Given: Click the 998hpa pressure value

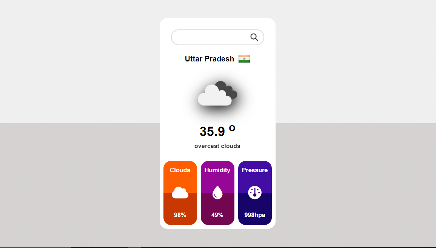Looking at the screenshot, I should [255, 215].
